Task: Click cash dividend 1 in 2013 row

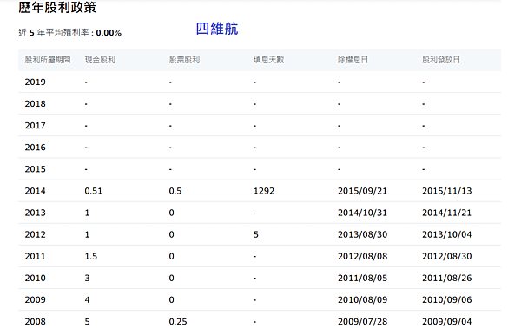Action: pos(87,213)
